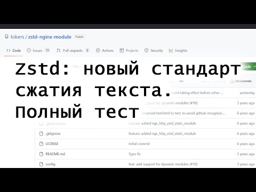Open the Pull requests tab

(73, 51)
